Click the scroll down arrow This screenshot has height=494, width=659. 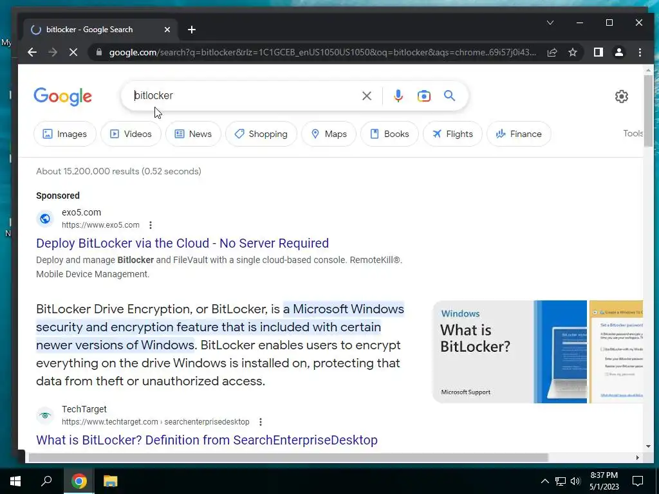[x=648, y=446]
